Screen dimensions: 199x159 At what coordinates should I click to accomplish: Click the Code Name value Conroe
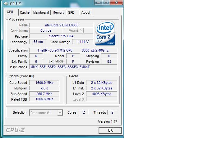point(46,30)
